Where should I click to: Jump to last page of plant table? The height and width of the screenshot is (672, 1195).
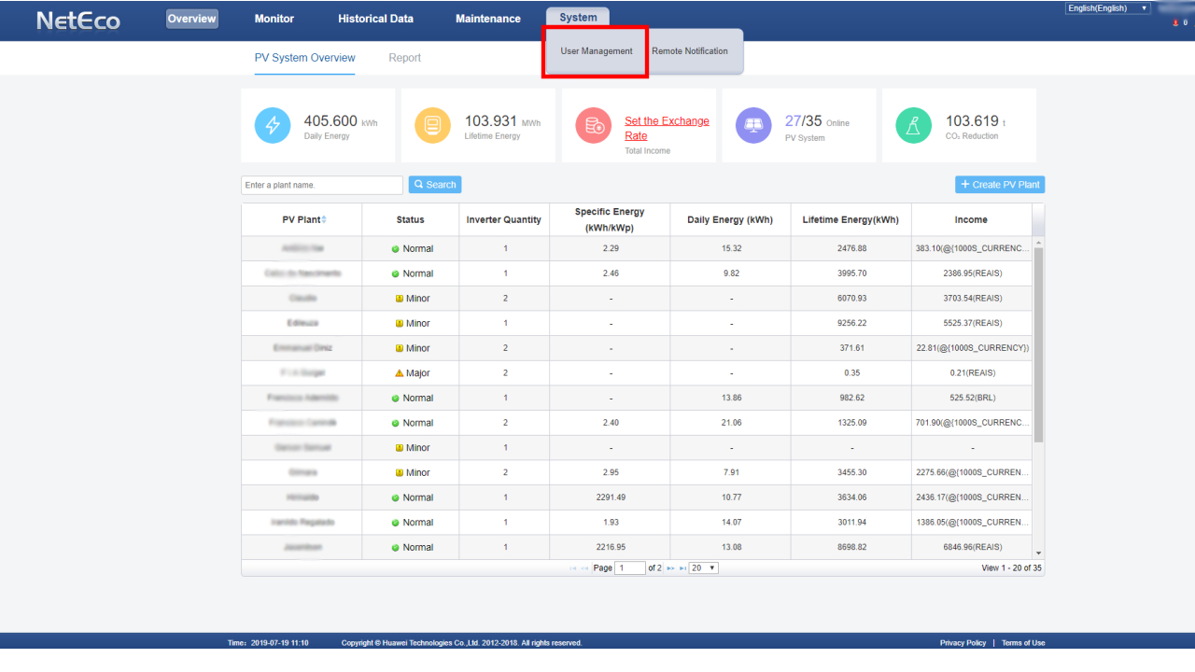coord(682,567)
